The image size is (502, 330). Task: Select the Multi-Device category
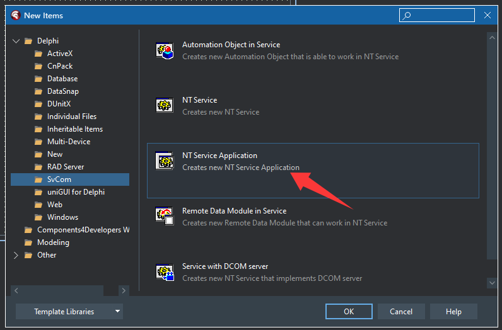[69, 141]
